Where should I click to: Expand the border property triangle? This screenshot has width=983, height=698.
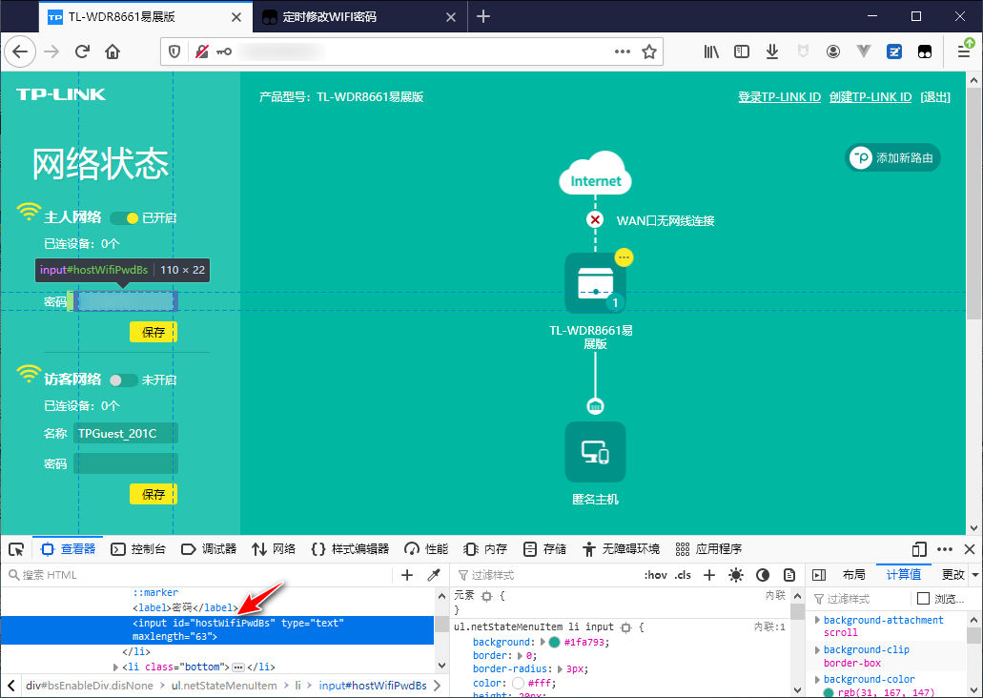(520, 656)
